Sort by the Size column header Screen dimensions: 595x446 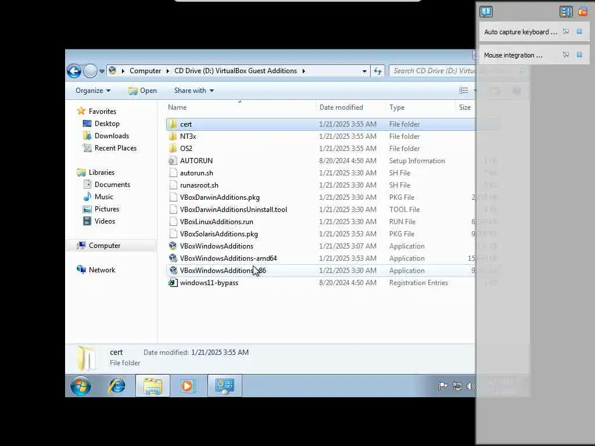465,107
